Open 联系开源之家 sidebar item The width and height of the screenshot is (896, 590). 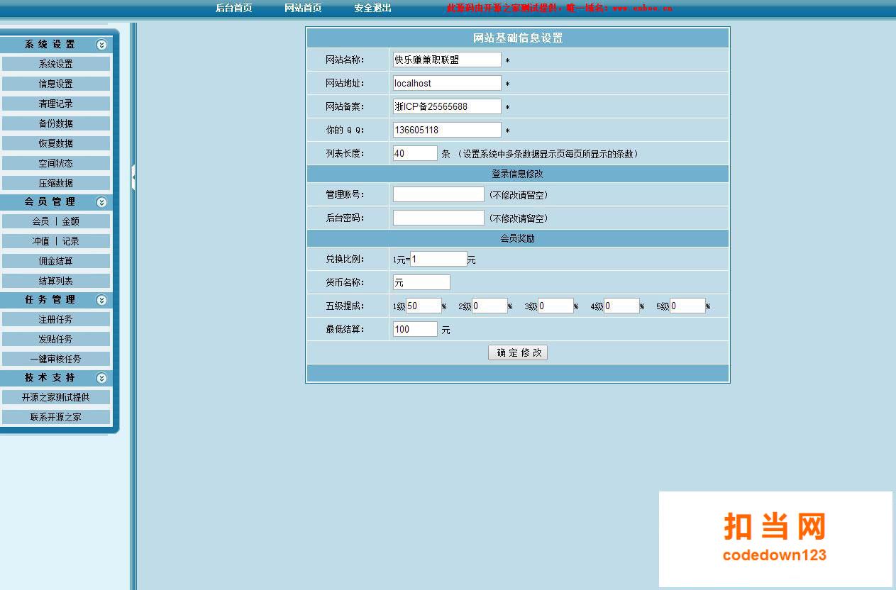[x=55, y=417]
